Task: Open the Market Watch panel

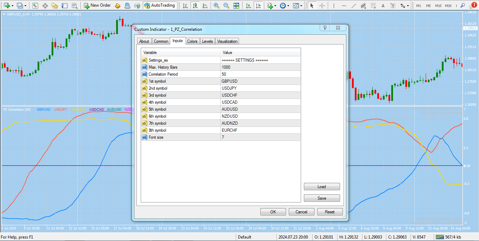Action: tap(35, 6)
